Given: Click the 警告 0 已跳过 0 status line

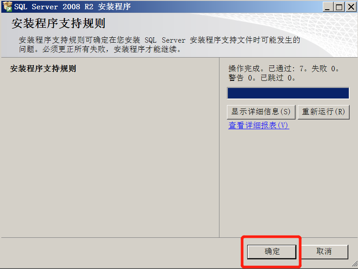Looking at the screenshot, I should (262, 78).
